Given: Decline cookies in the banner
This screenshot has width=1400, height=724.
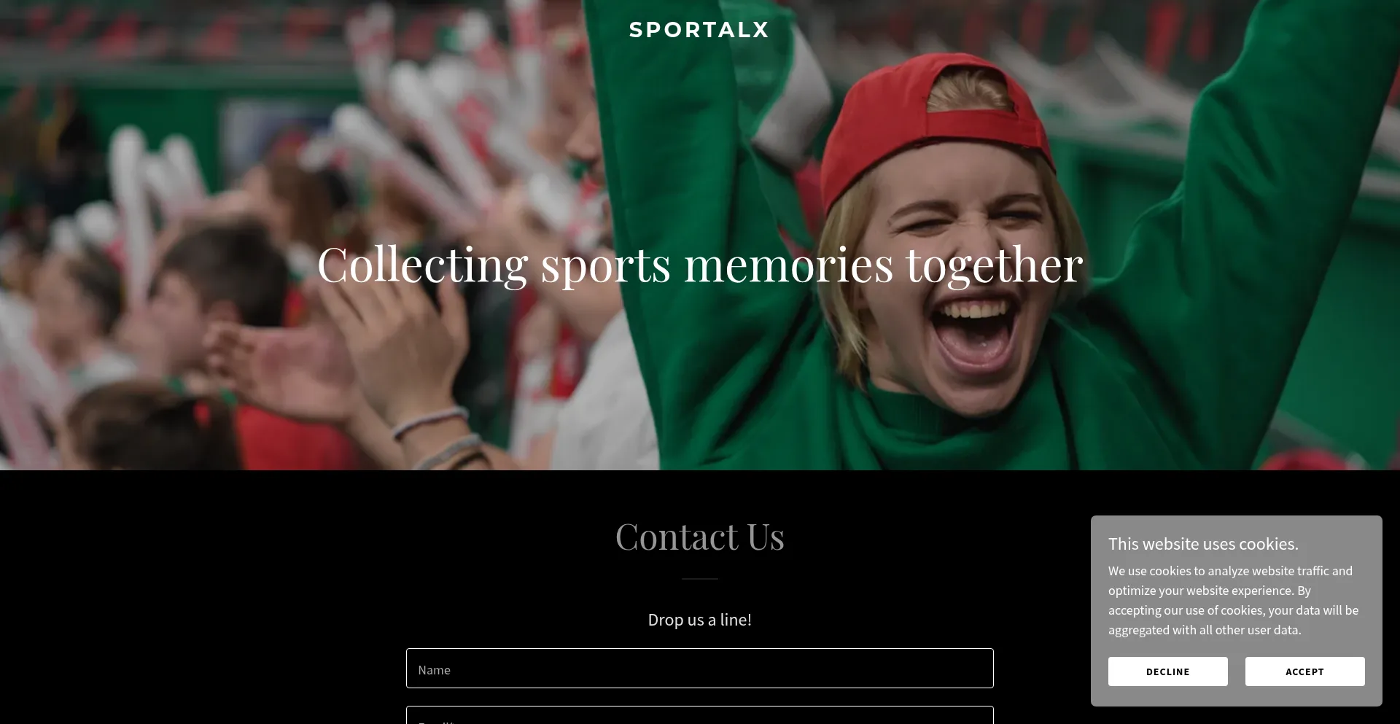Looking at the screenshot, I should point(1167,672).
